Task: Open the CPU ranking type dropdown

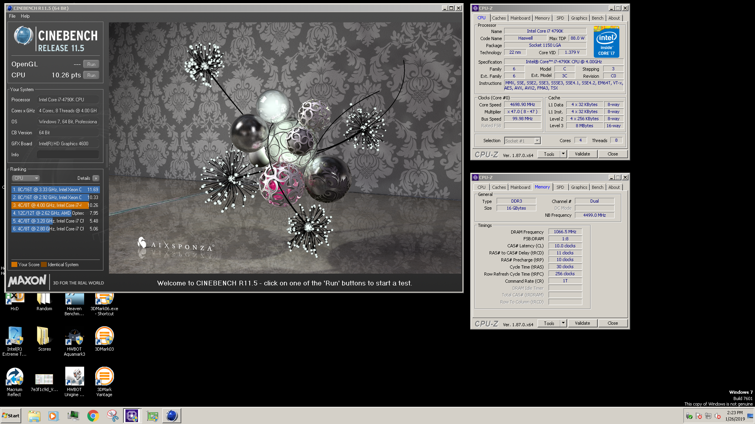Action: tap(26, 178)
